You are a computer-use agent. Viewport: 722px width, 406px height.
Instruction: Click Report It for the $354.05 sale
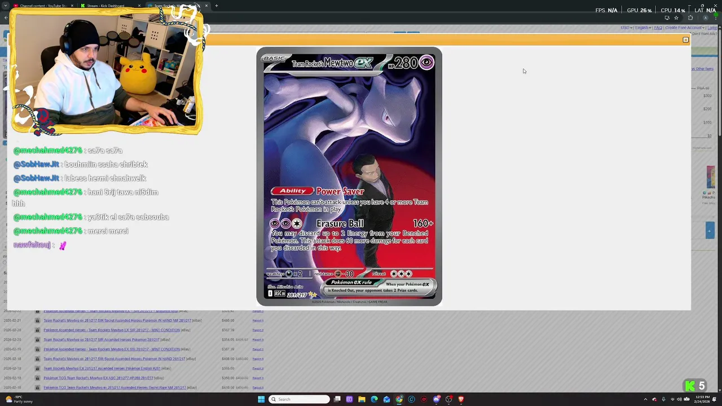click(x=258, y=339)
